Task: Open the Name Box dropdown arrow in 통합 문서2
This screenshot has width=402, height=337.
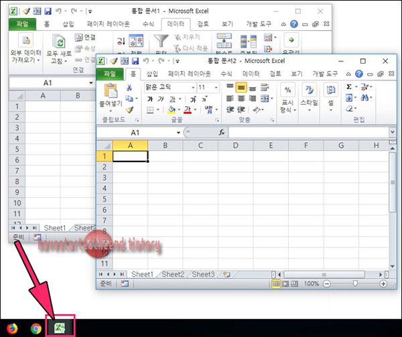Action: (178, 133)
